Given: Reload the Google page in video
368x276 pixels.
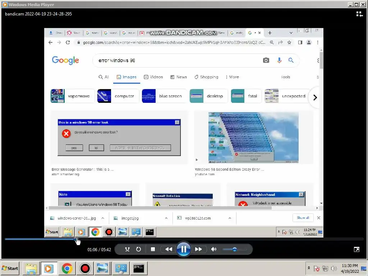Looking at the screenshot, I should pos(68,42).
